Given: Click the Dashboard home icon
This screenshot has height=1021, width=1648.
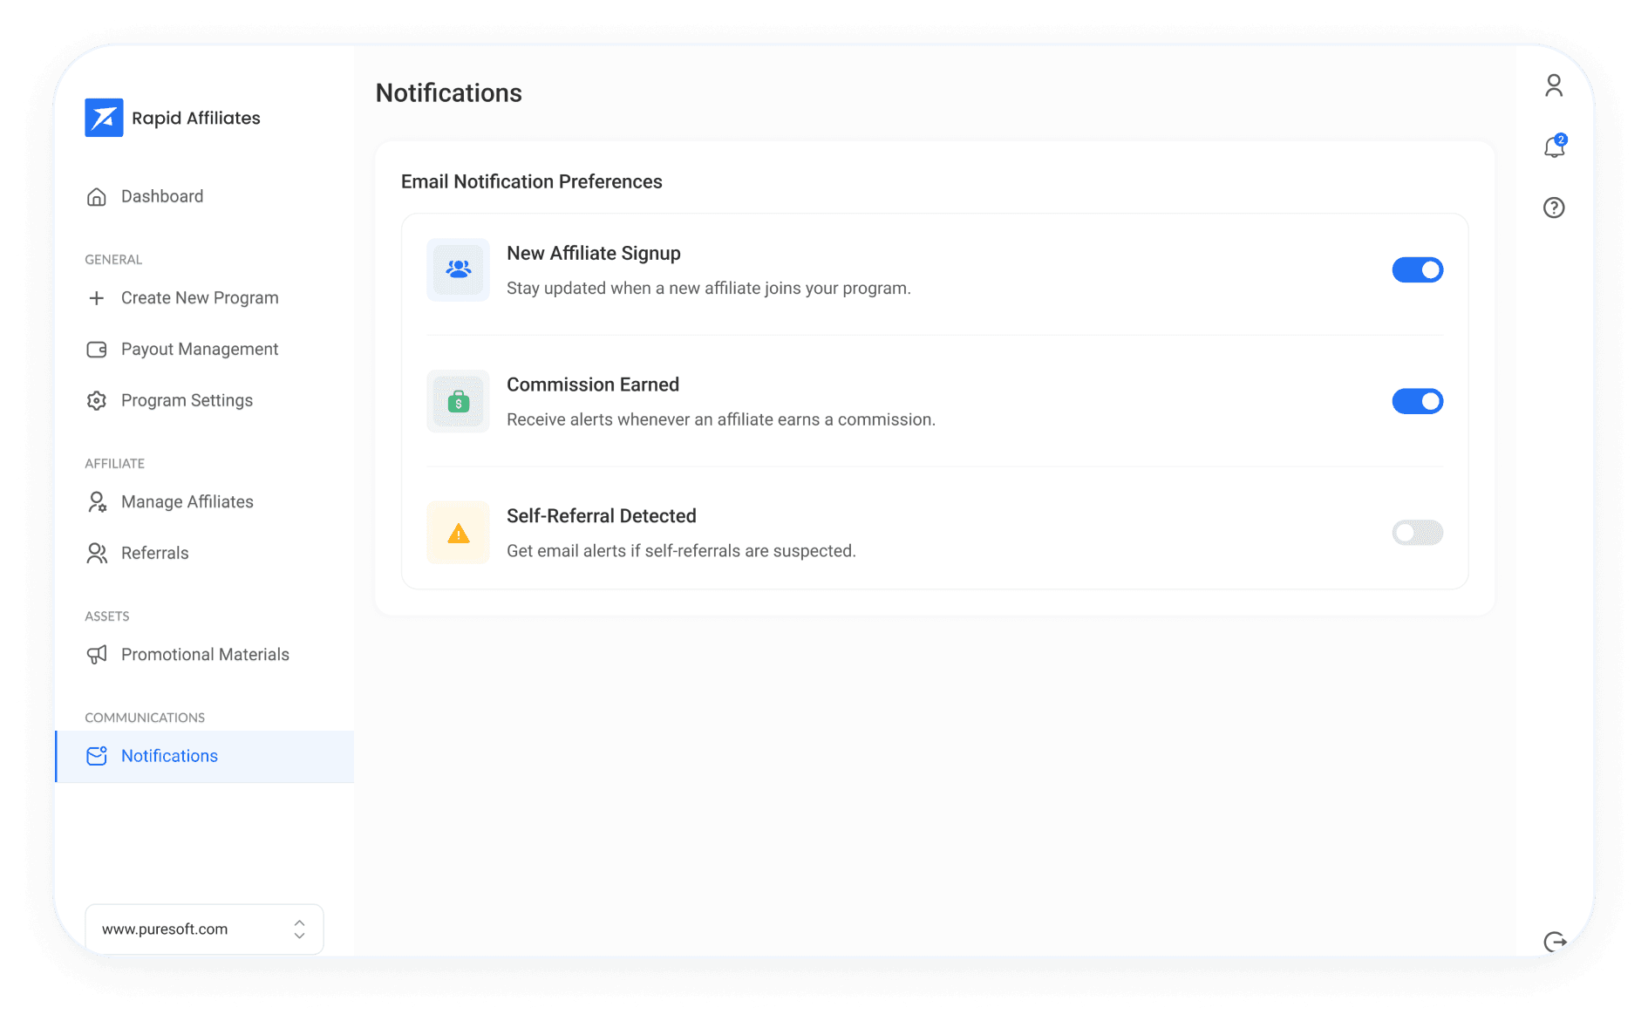Looking at the screenshot, I should 97,197.
